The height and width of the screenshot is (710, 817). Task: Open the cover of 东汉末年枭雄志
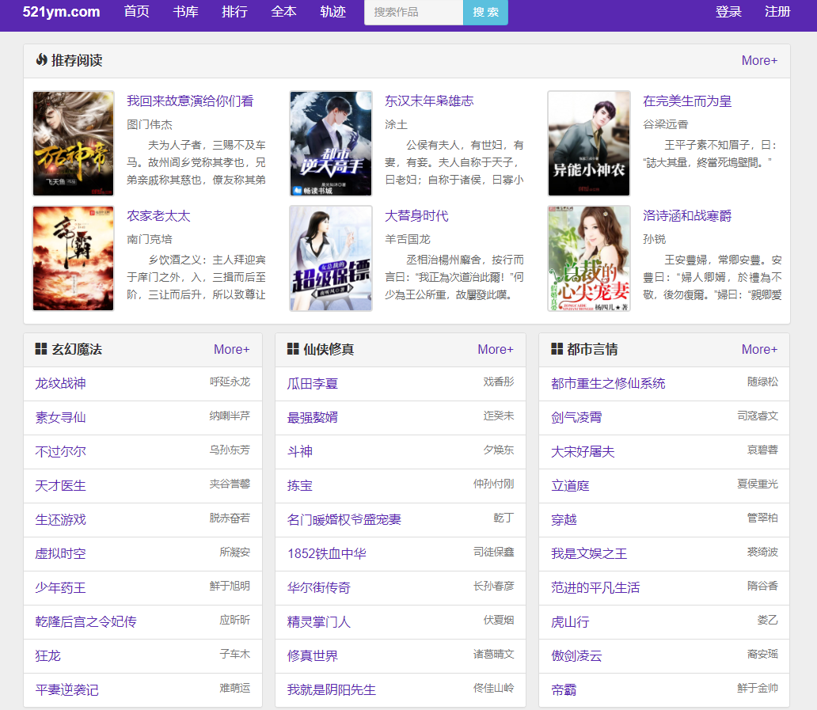pyautogui.click(x=331, y=144)
